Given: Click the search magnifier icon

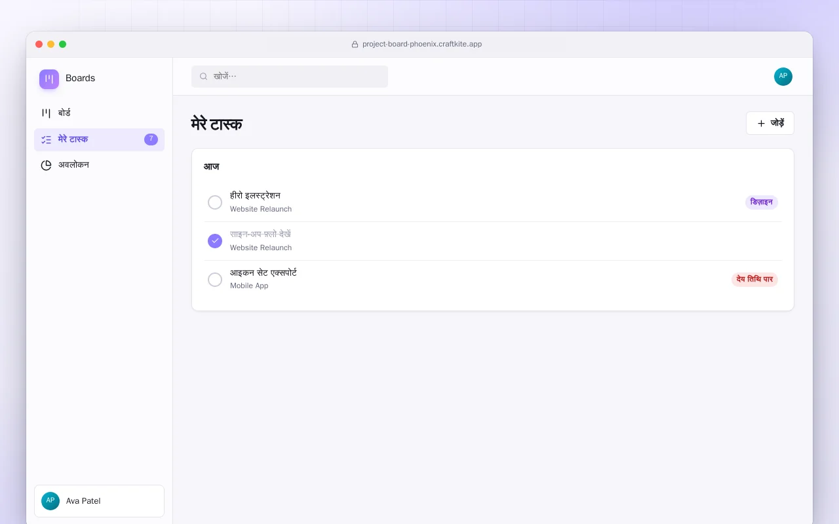Looking at the screenshot, I should pyautogui.click(x=204, y=77).
